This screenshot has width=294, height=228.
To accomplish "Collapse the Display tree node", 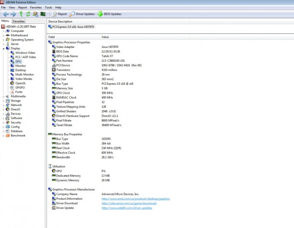I will click(x=3, y=48).
